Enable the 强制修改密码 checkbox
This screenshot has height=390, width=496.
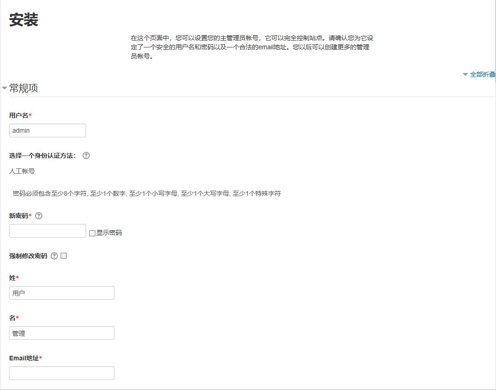(63, 255)
